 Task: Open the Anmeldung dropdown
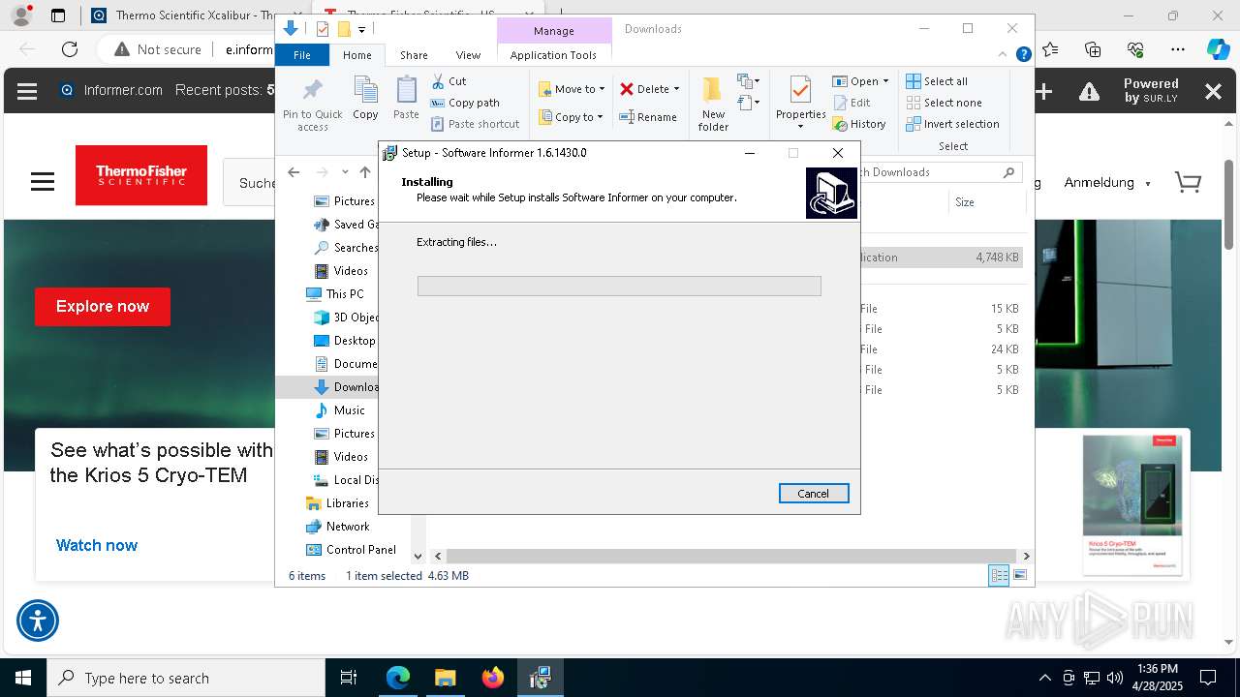1107,183
